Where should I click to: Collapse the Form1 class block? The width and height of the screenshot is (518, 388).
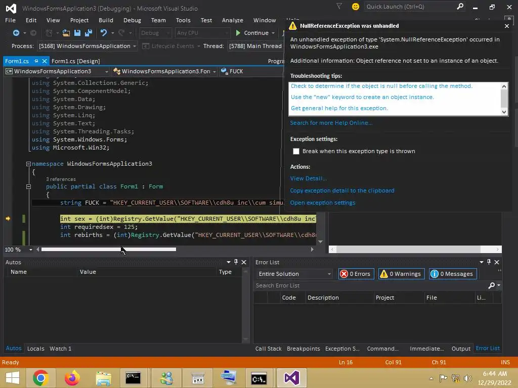pyautogui.click(x=28, y=186)
